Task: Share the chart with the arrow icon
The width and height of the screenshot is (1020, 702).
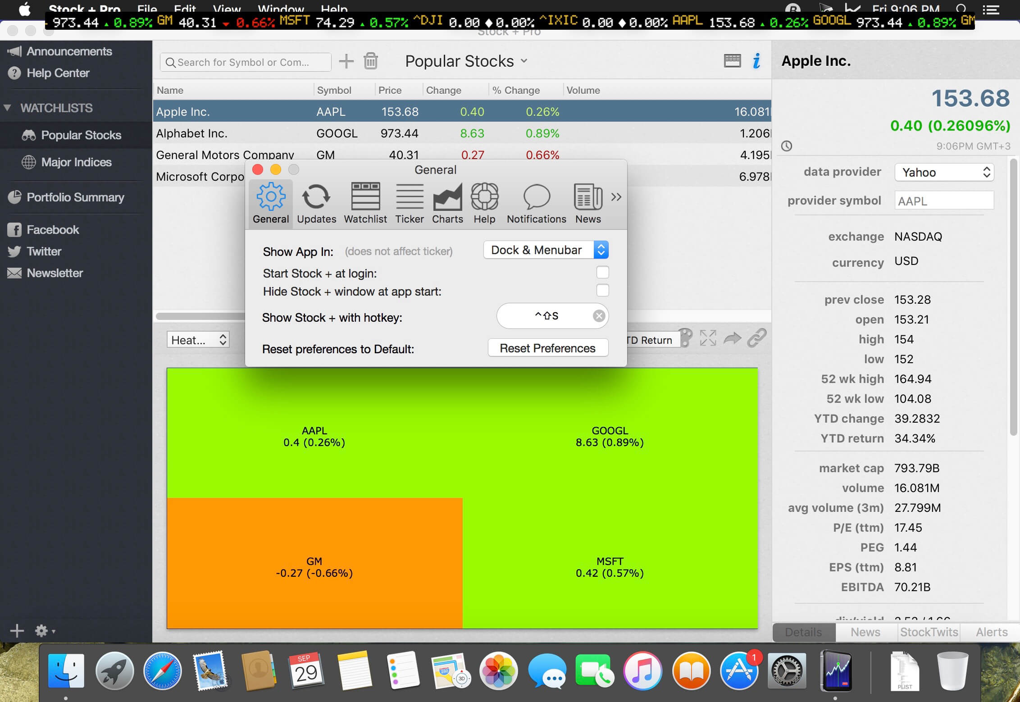Action: 733,337
